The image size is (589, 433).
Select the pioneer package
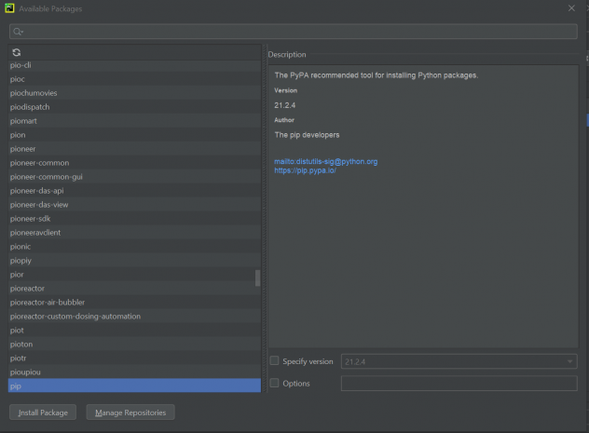coord(134,149)
